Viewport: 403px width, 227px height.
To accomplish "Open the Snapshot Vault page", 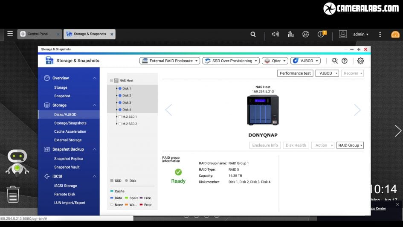I will pos(67,167).
